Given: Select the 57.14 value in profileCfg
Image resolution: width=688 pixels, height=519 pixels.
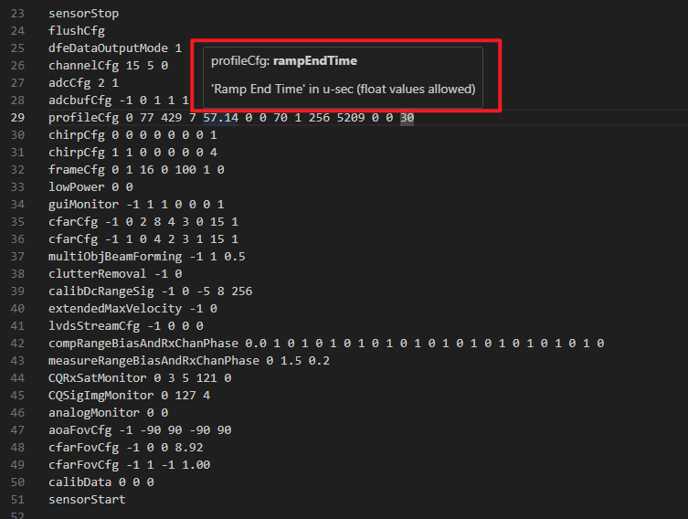Looking at the screenshot, I should point(220,118).
